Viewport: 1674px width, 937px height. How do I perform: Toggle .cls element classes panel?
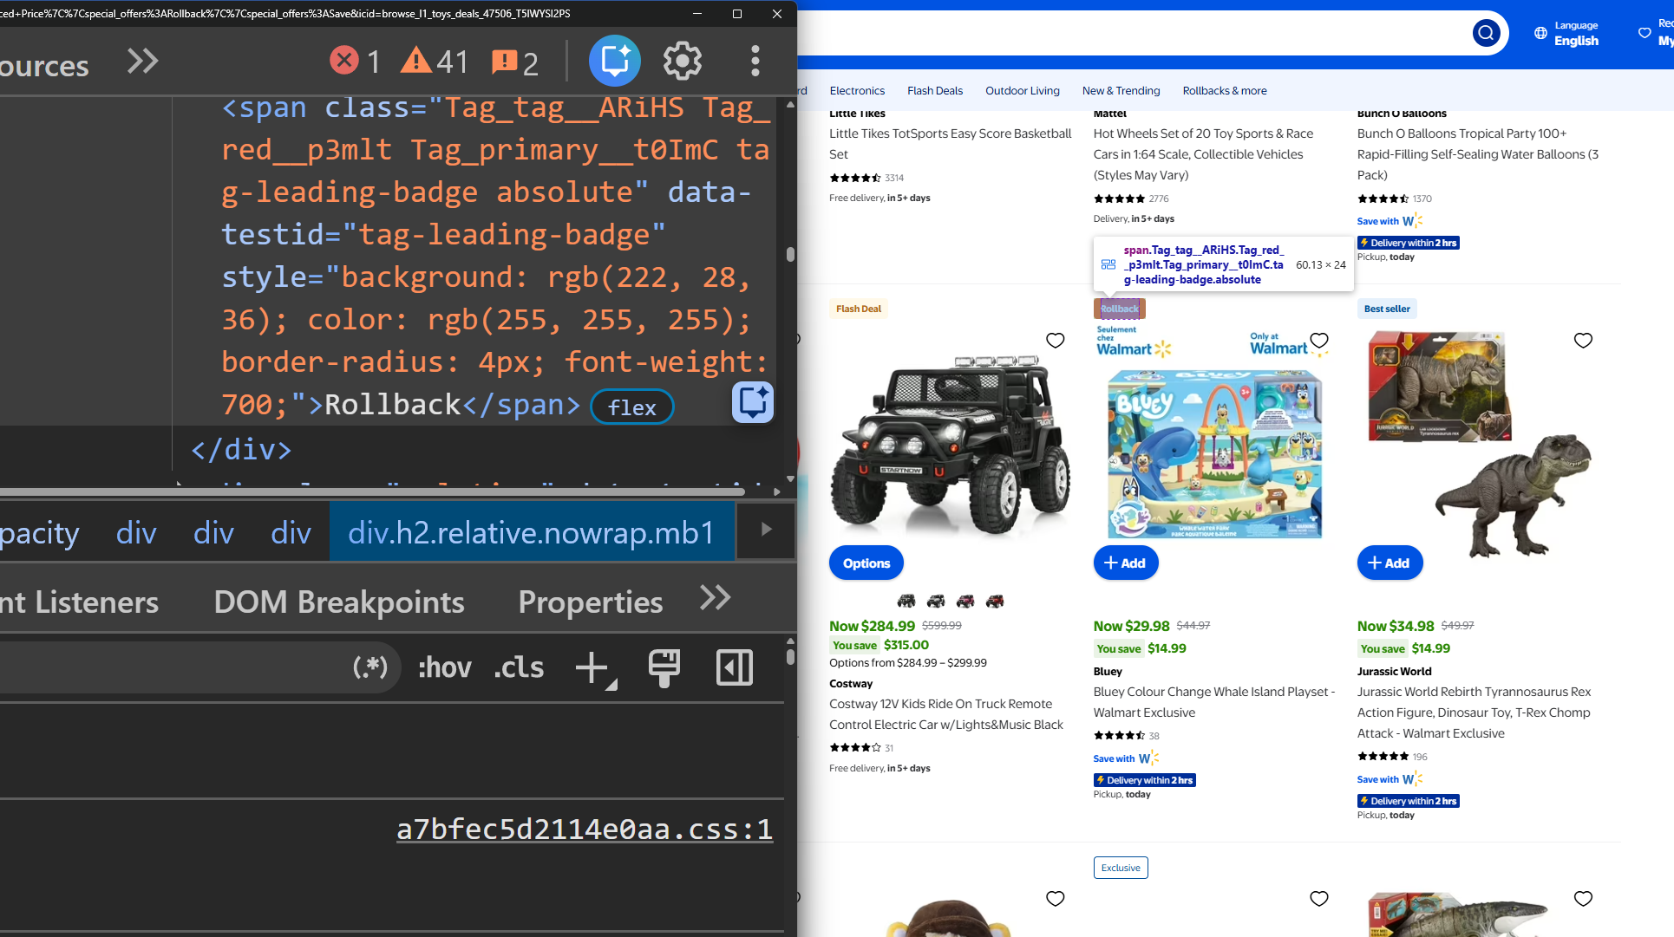click(519, 667)
